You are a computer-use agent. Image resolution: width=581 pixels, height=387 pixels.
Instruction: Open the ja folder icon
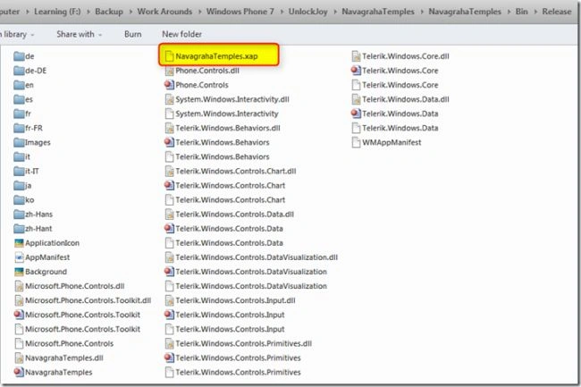point(19,186)
